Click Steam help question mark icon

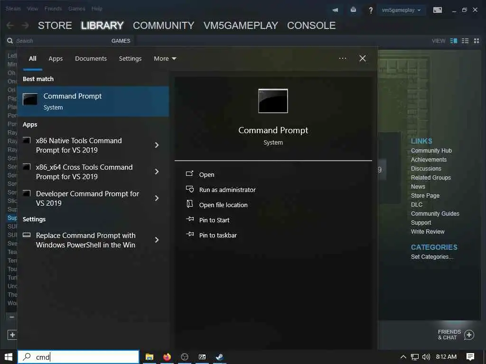(x=370, y=10)
